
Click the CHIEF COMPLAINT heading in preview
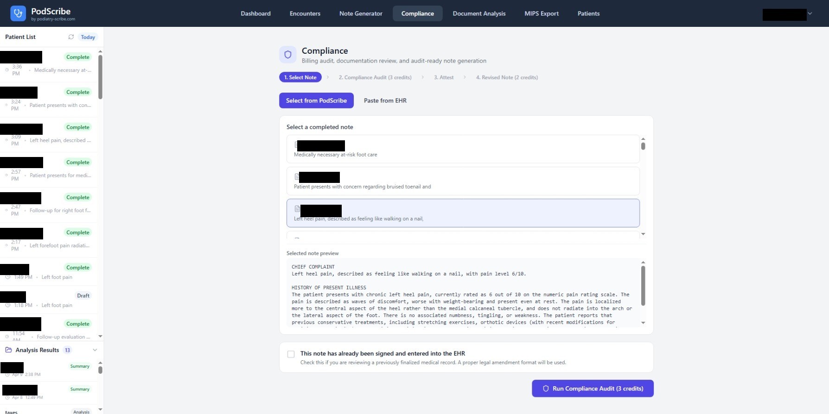pyautogui.click(x=313, y=267)
